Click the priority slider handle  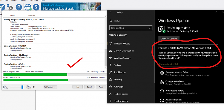coord(22,87)
